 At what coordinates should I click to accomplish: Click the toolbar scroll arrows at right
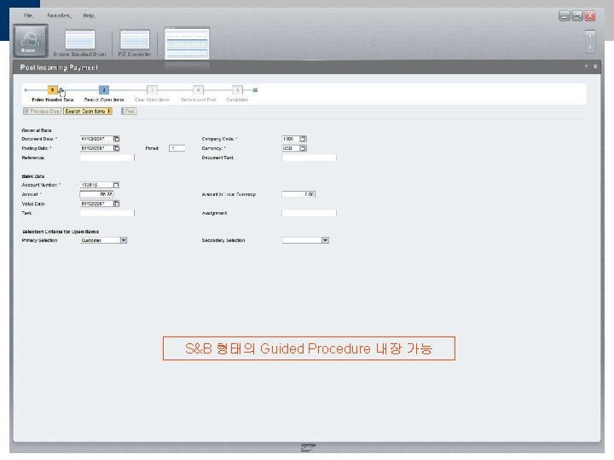(x=590, y=42)
